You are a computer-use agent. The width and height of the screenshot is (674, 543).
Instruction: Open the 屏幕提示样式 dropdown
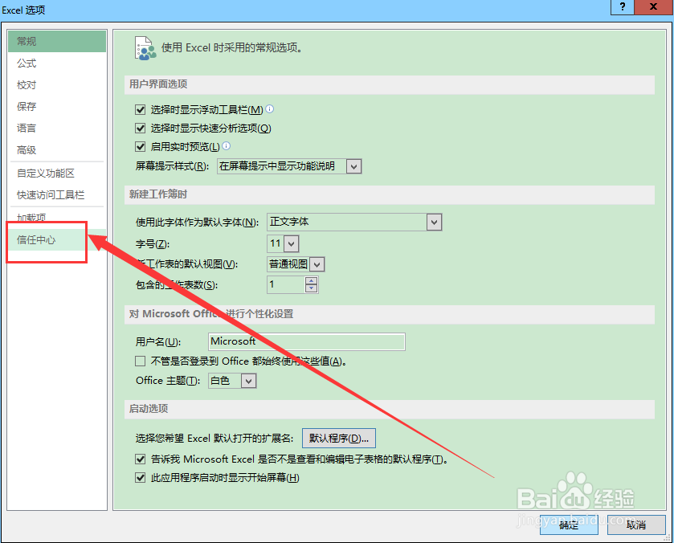coord(352,166)
